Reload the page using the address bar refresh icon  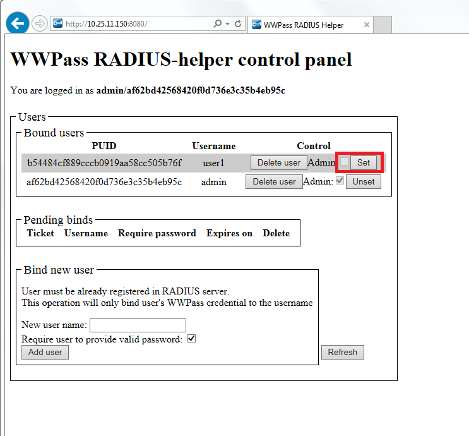238,24
